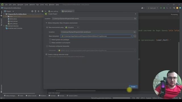182x102 pixels.
Task: Enable Make available to all projects
Action: coord(50,42)
